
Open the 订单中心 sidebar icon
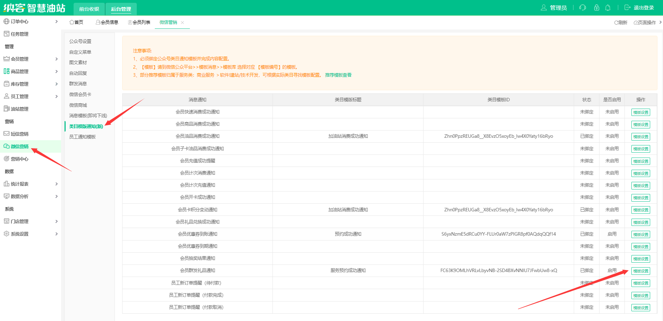7,21
